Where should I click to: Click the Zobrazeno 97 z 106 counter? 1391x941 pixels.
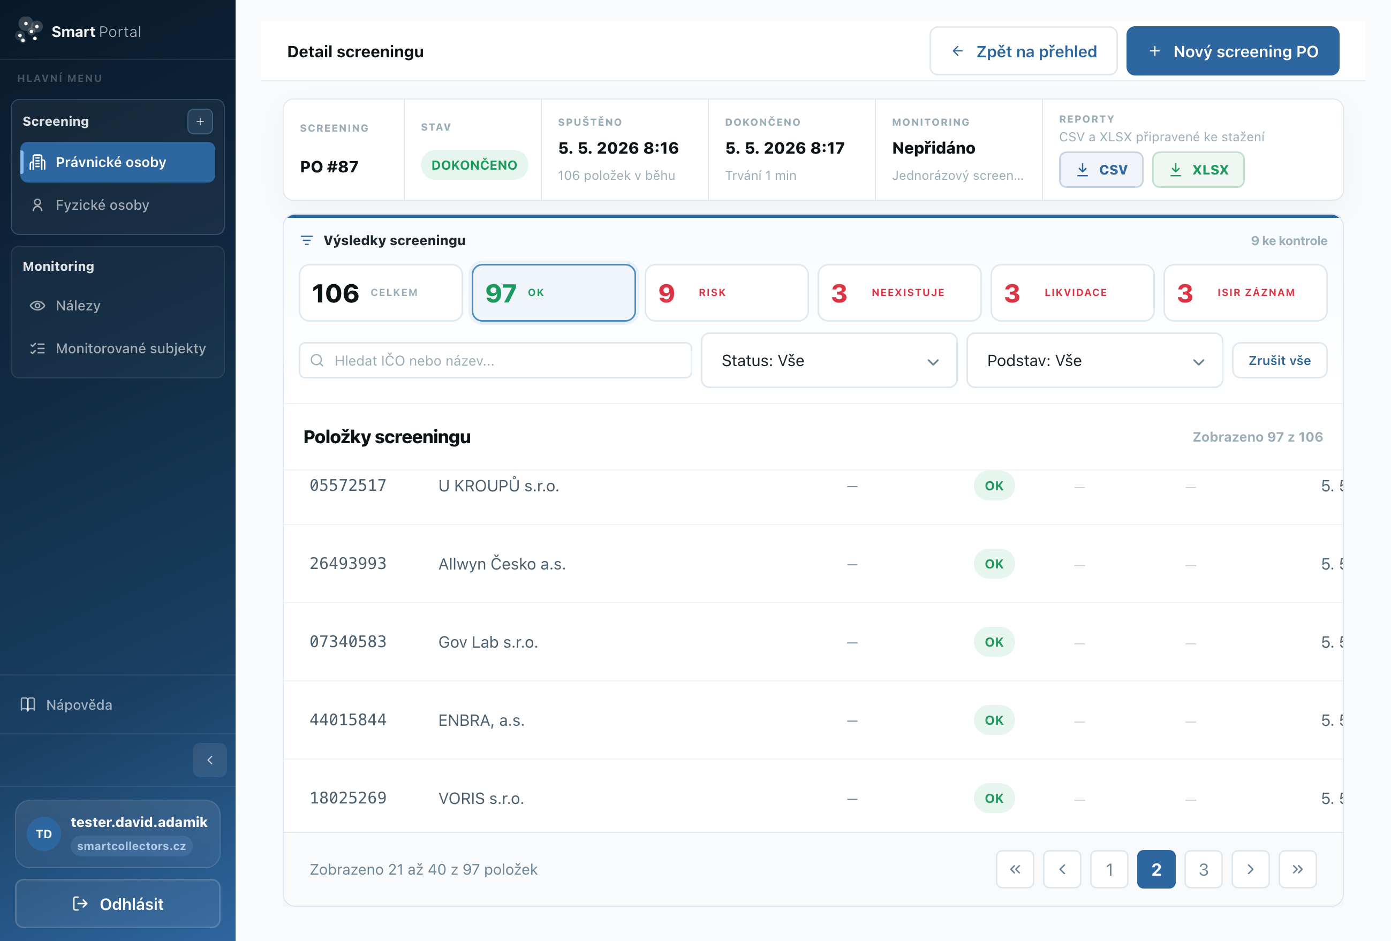click(1258, 437)
